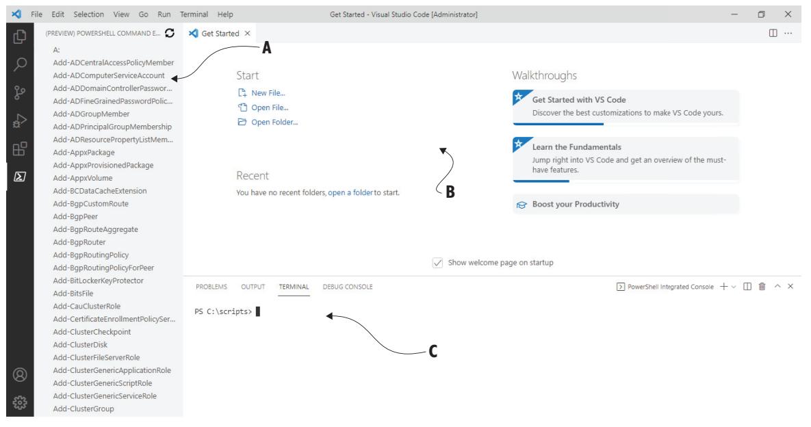Open Learn the Fundamentals walkthrough
Screen dimensions: 811x427
(626, 159)
